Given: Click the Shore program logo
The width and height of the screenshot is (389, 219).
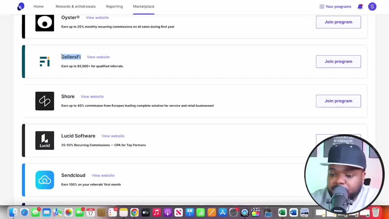Looking at the screenshot, I should [x=45, y=101].
